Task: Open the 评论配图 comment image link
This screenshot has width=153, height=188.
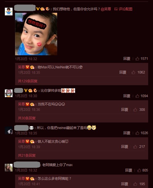Action: tap(123, 9)
